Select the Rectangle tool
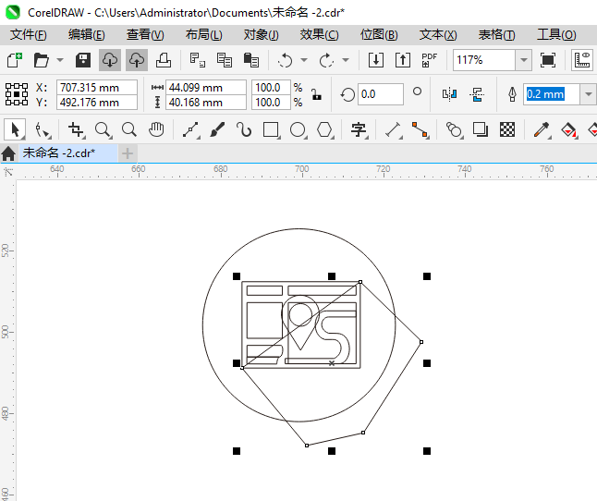 [x=271, y=129]
